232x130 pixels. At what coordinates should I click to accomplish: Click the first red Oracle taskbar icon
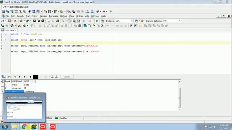tap(43, 127)
